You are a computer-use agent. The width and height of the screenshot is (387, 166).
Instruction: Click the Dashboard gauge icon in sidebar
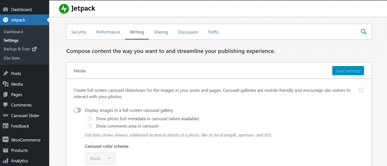pos(5,9)
